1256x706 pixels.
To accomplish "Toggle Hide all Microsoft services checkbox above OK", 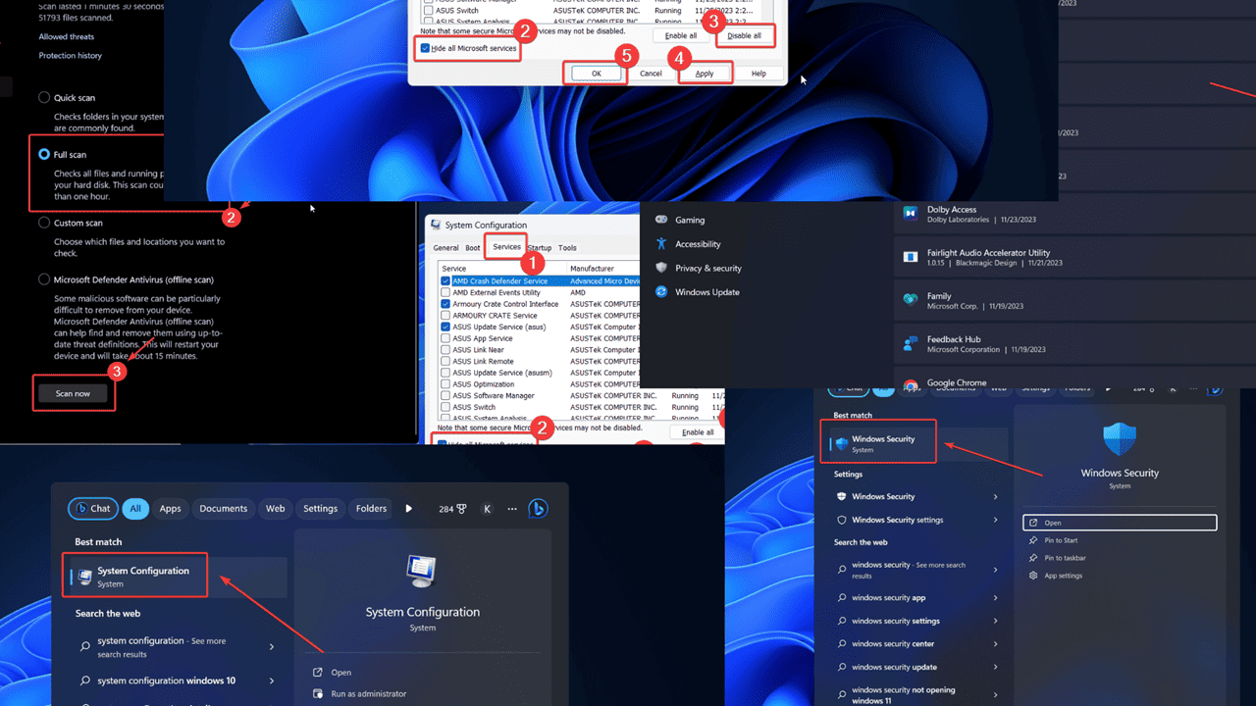I will tap(425, 48).
